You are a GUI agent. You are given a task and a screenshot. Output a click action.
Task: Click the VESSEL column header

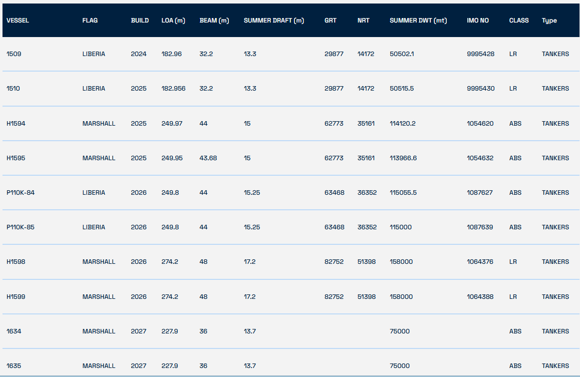click(18, 21)
